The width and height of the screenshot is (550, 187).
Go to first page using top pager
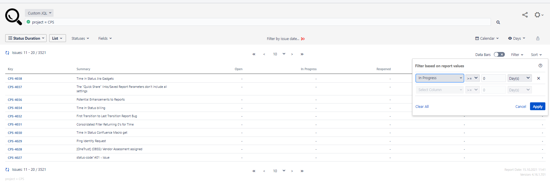tap(254, 54)
